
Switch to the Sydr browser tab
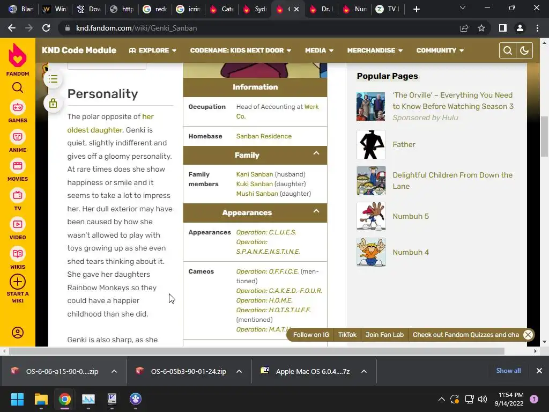255,9
